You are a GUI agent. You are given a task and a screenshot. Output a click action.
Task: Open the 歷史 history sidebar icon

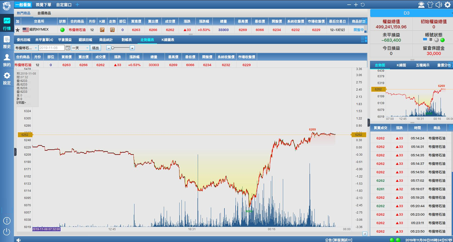click(7, 42)
